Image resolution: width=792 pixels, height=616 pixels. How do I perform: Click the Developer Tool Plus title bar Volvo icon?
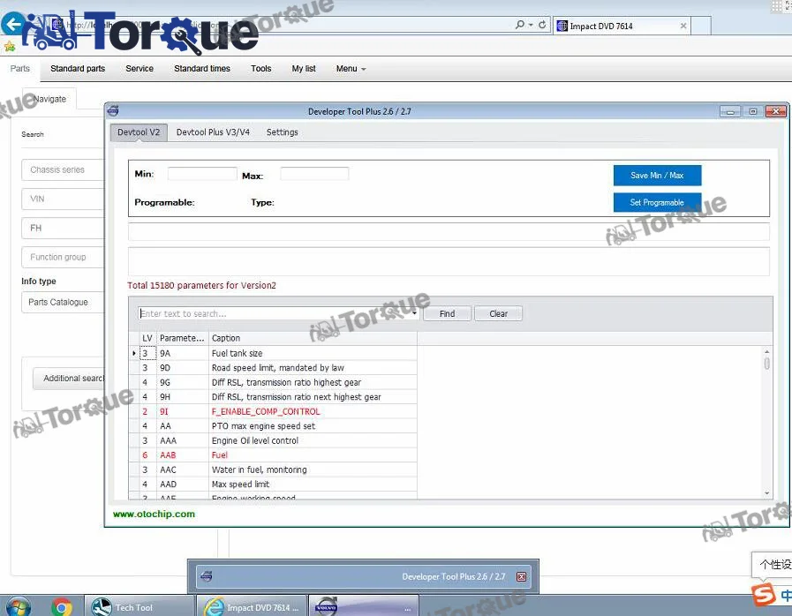(x=113, y=110)
